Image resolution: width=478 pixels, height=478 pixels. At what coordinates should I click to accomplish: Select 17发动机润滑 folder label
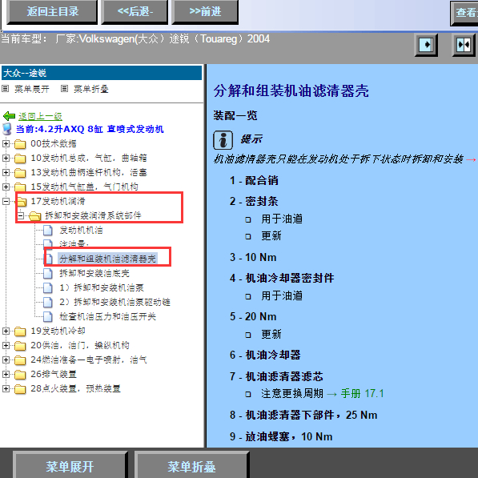pos(58,201)
